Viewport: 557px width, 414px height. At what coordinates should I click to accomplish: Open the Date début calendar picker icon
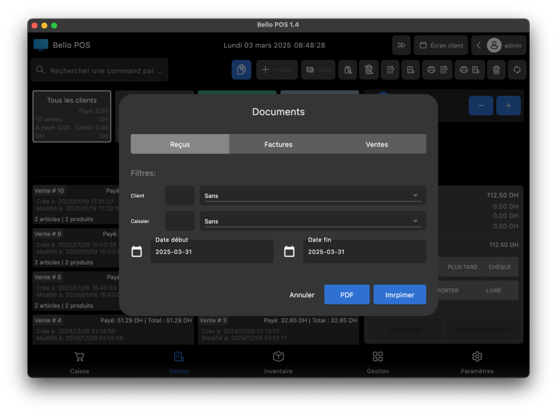[137, 251]
